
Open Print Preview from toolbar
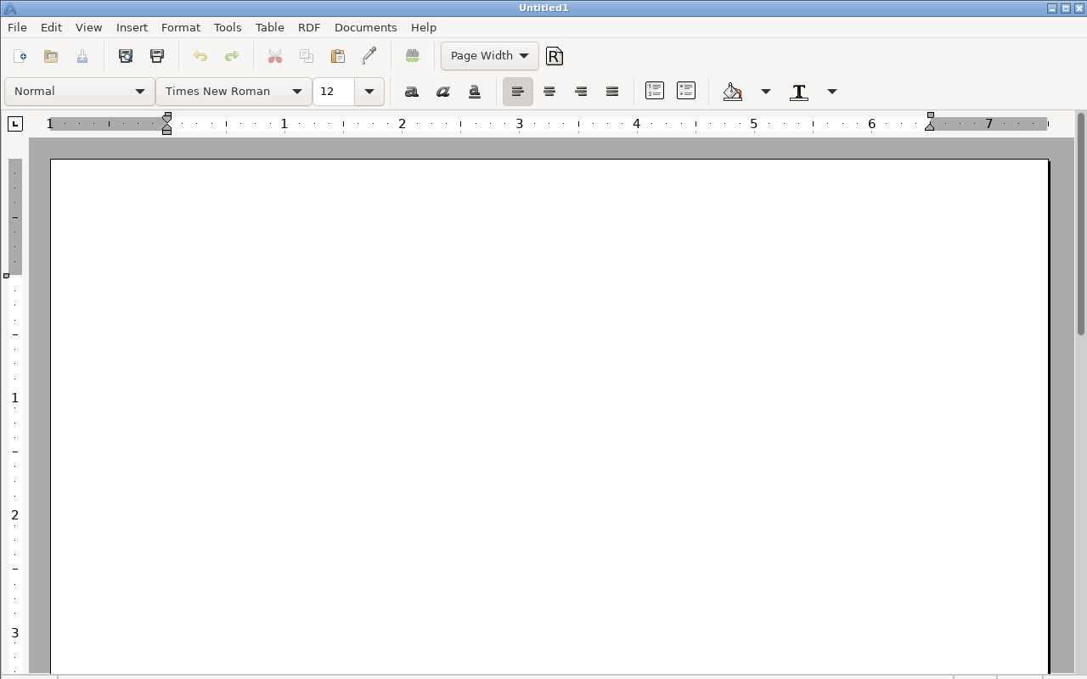(x=126, y=56)
